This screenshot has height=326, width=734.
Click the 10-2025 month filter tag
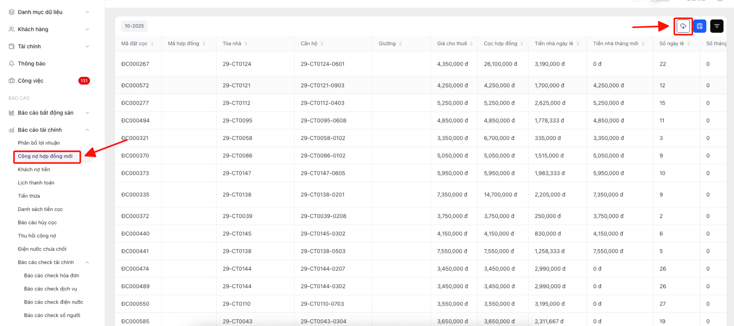coord(134,26)
